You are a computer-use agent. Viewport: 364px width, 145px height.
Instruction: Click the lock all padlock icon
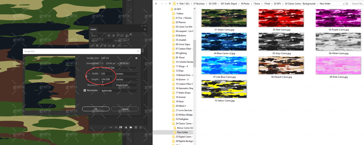pyautogui.click(x=113, y=46)
